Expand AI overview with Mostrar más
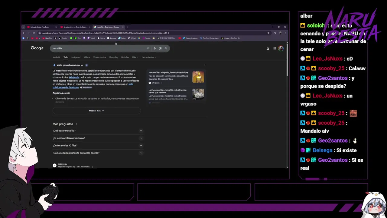 (x=96, y=111)
